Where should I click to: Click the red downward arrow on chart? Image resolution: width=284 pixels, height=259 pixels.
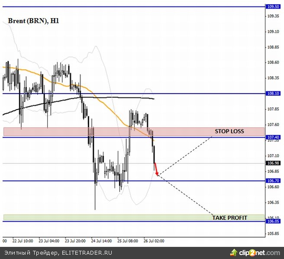point(156,169)
